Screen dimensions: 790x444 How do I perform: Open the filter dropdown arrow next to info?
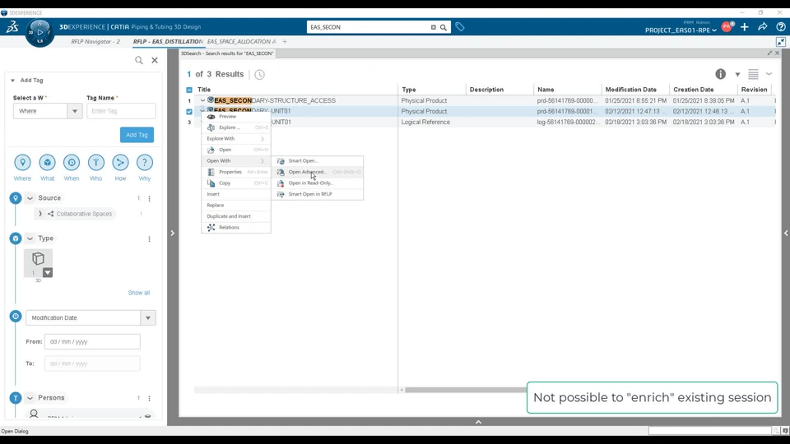point(737,75)
